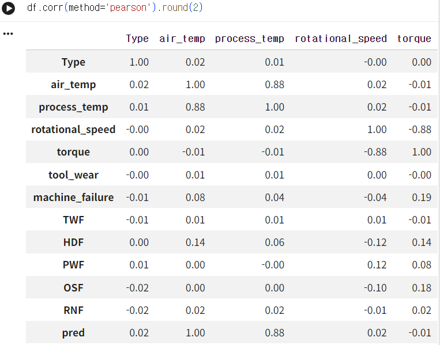Select the Type column header
Viewport: 440px width, 345px height.
coord(137,39)
